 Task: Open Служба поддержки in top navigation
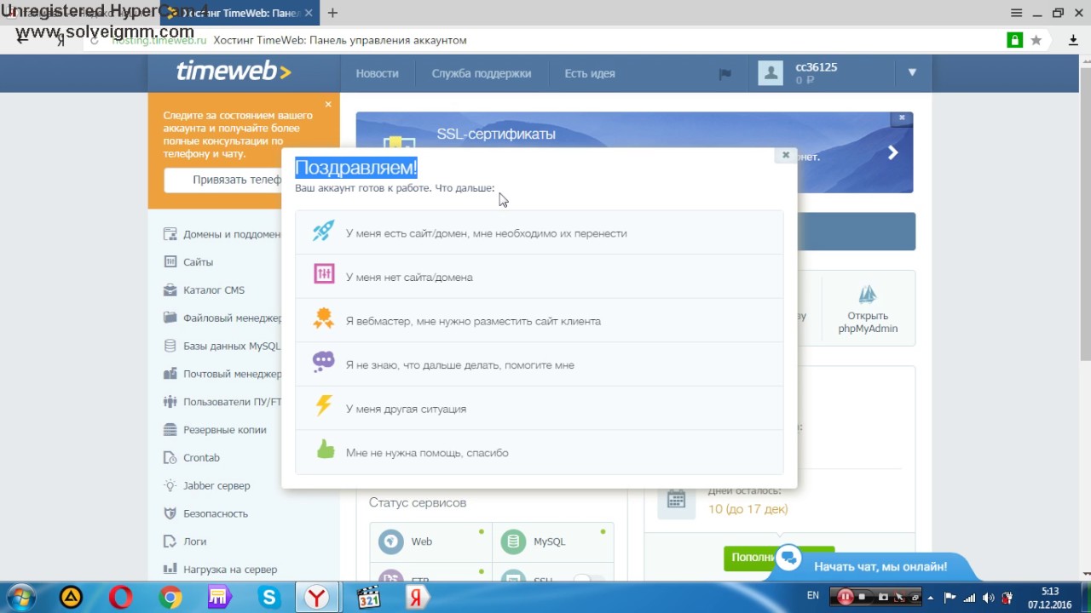481,73
